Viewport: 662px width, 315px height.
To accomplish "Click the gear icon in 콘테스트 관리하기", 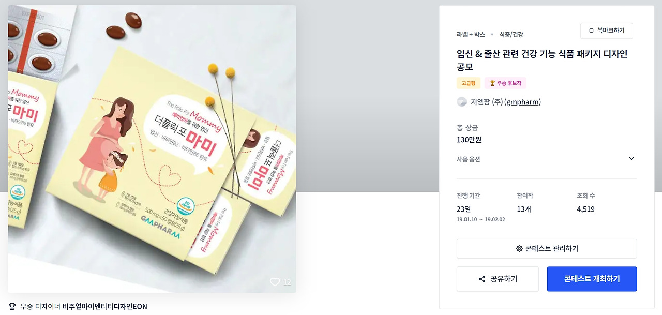I will point(519,249).
